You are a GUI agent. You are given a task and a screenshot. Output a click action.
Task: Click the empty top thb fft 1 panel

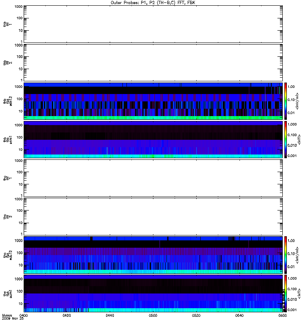(153, 24)
